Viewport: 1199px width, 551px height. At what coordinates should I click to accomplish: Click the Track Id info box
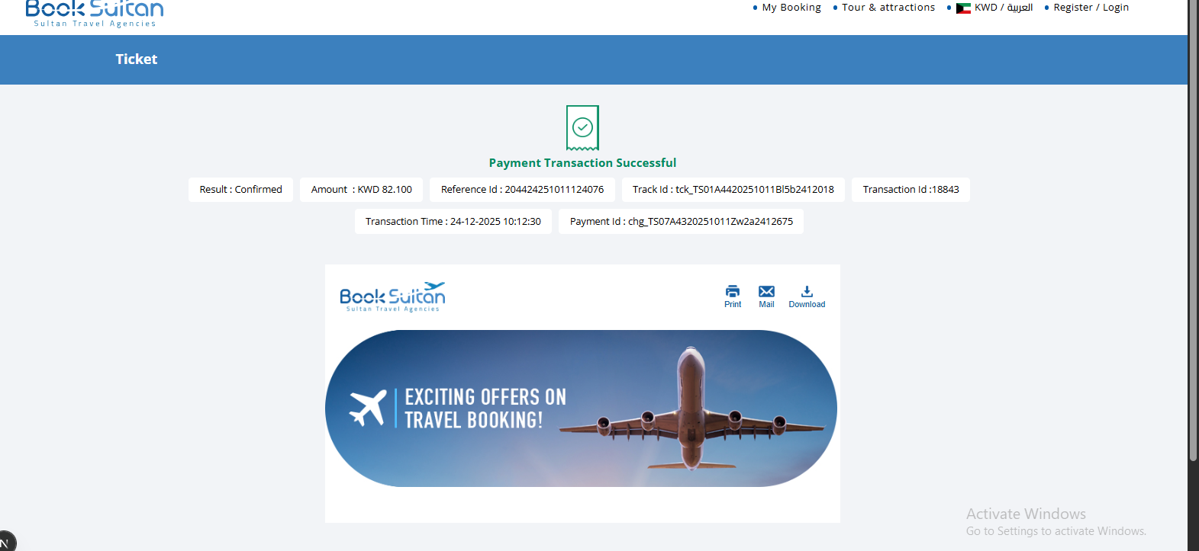733,190
